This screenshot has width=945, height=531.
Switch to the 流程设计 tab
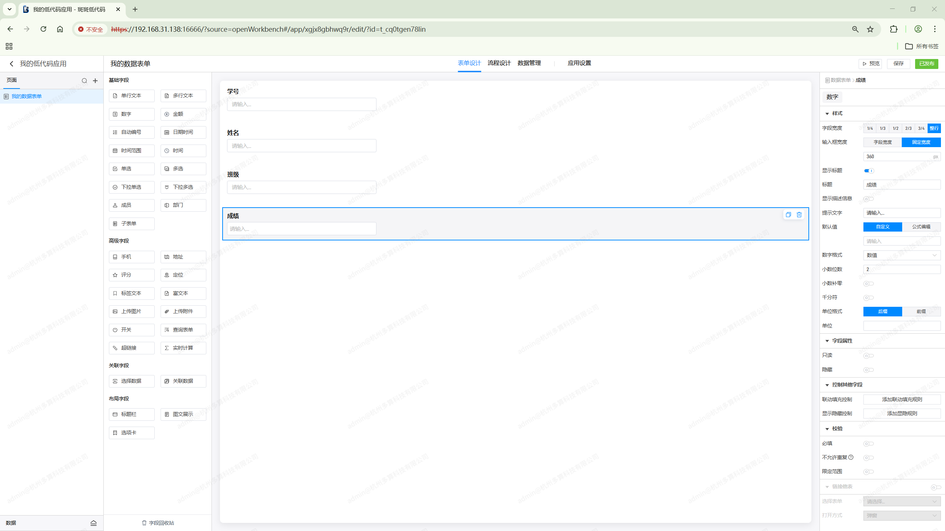tap(499, 63)
